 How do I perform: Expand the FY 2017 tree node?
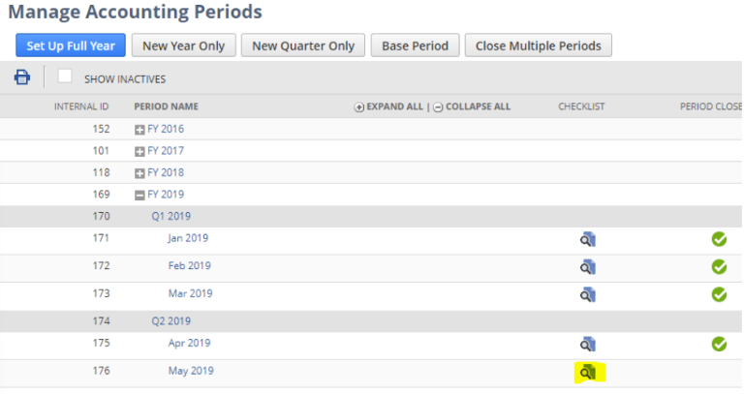pos(139,152)
